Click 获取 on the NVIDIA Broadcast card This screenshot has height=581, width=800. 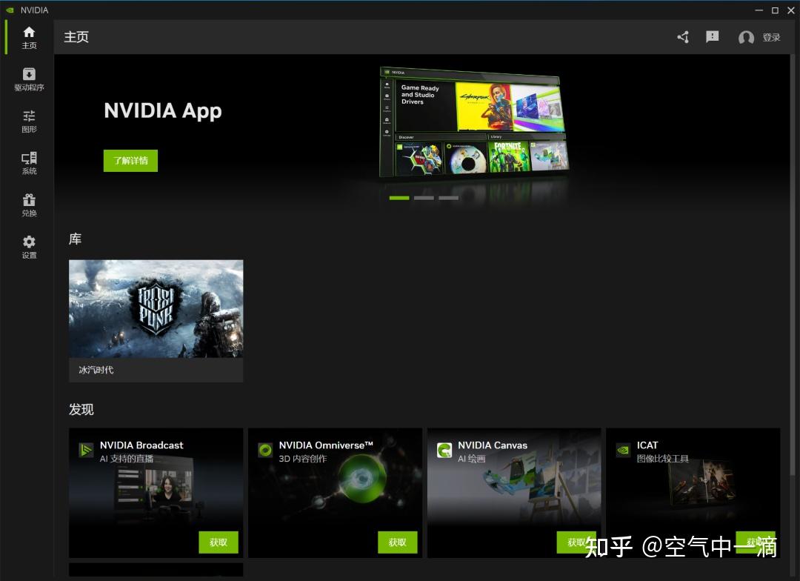pos(219,542)
